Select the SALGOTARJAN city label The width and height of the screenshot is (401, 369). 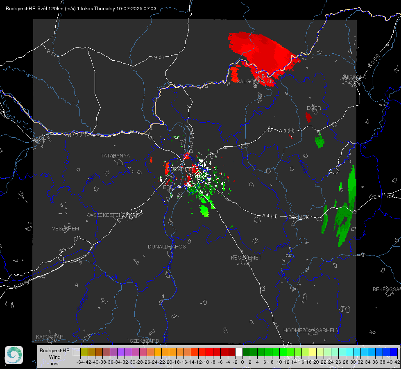[x=255, y=82]
